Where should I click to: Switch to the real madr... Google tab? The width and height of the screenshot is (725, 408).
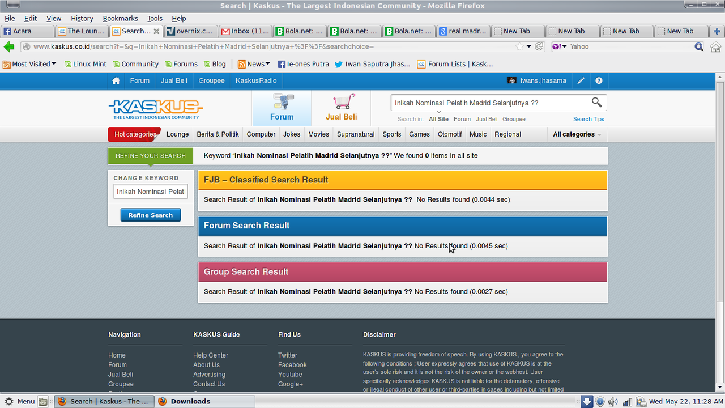(463, 31)
